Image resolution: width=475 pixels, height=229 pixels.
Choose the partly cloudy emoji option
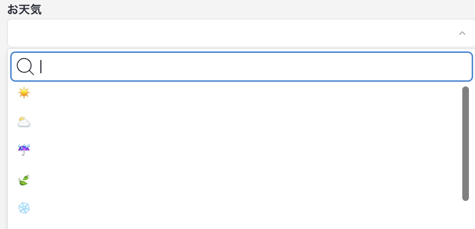click(24, 122)
